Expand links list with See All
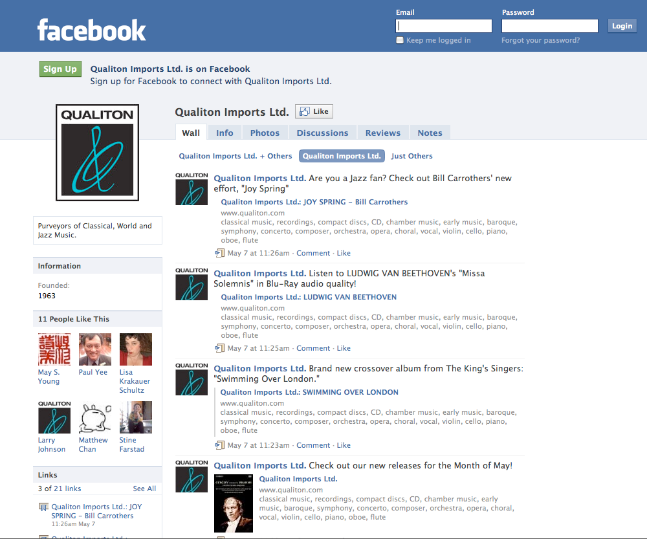The height and width of the screenshot is (539, 647). tap(144, 489)
